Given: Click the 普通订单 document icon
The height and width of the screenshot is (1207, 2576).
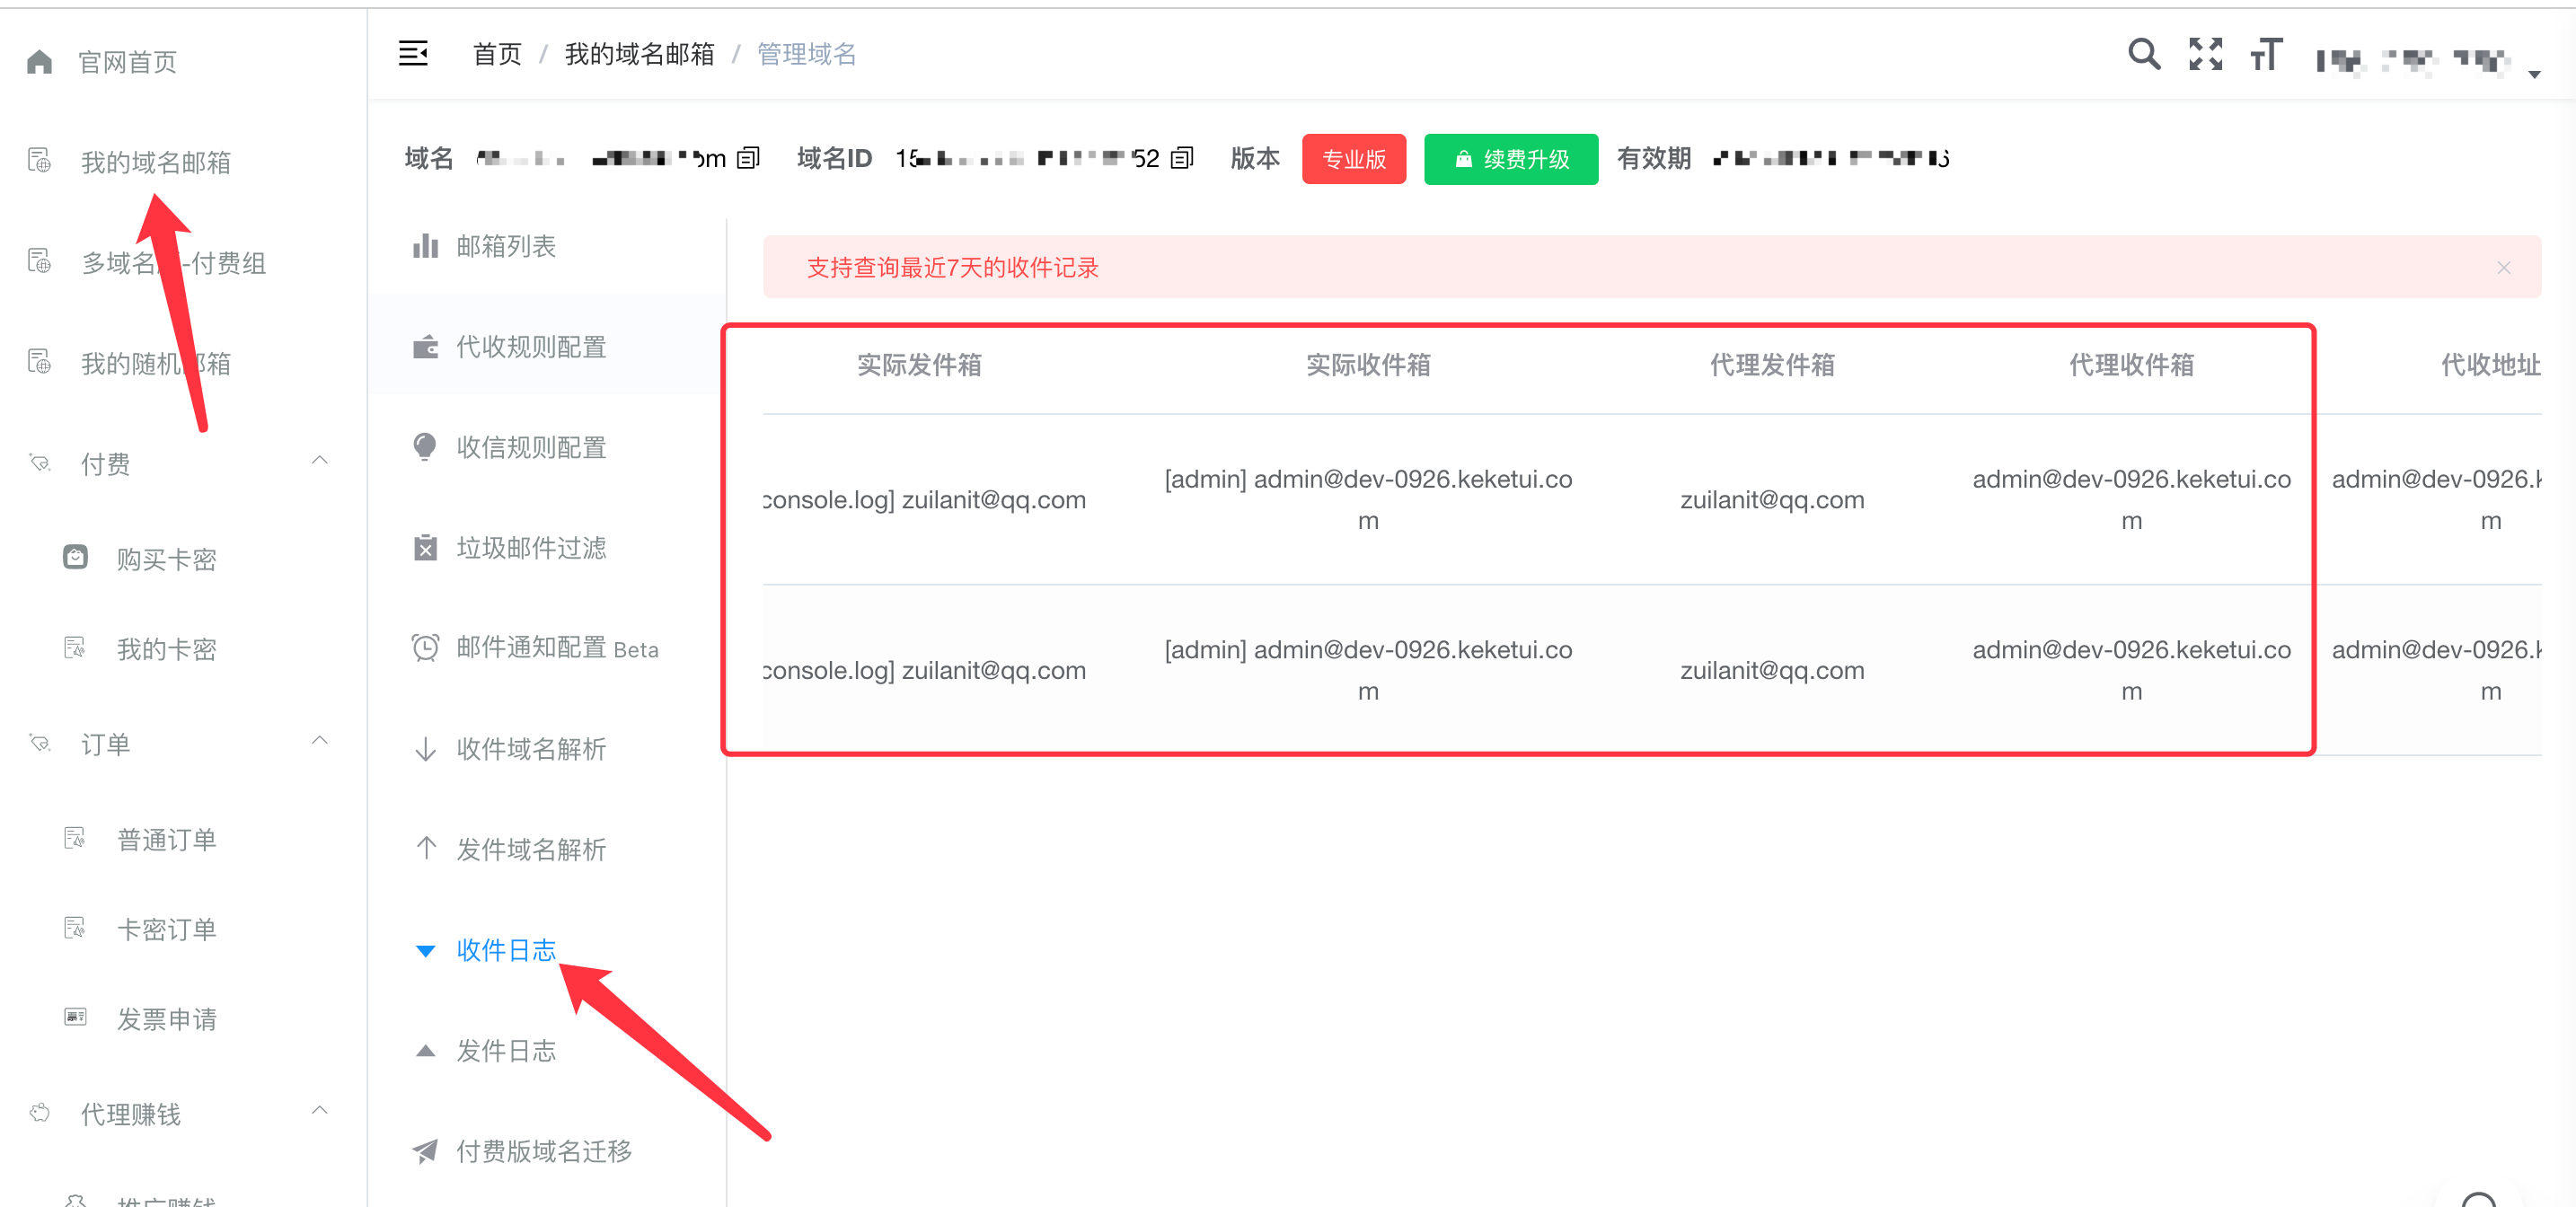Looking at the screenshot, I should click(x=75, y=838).
